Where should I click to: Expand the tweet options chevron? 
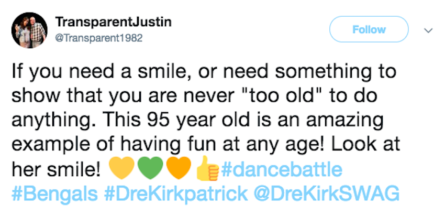tap(428, 30)
